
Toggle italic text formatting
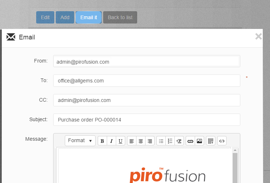click(x=111, y=141)
